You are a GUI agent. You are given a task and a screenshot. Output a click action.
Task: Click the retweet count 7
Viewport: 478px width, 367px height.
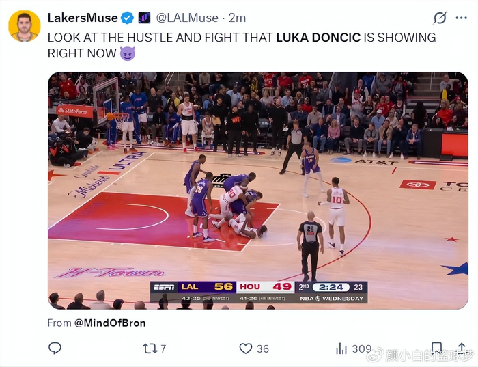pos(163,349)
